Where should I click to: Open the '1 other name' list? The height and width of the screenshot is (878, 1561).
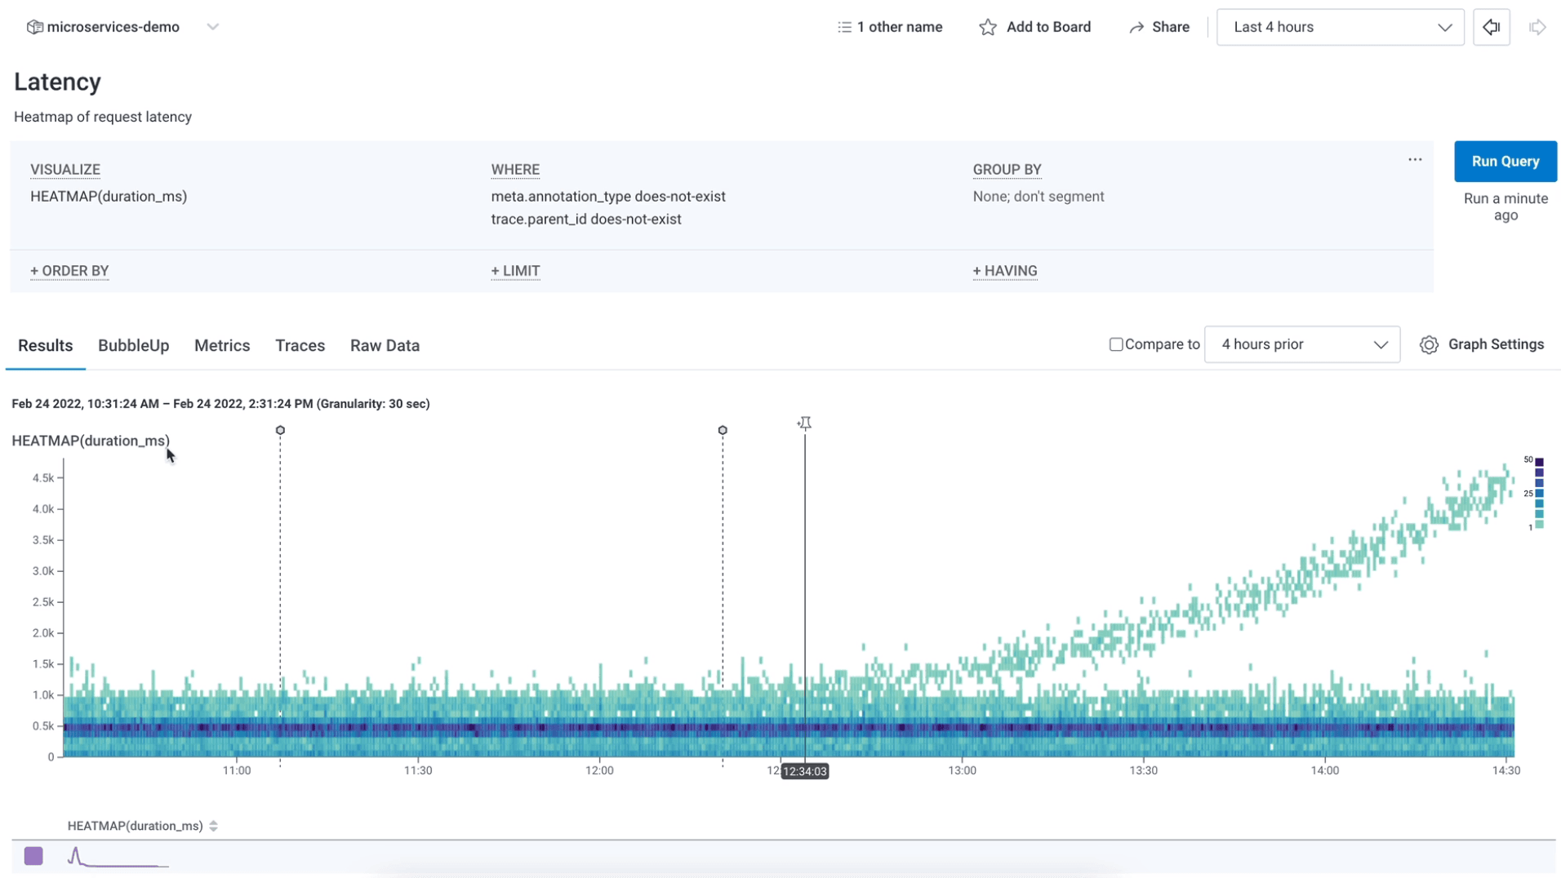(x=890, y=27)
